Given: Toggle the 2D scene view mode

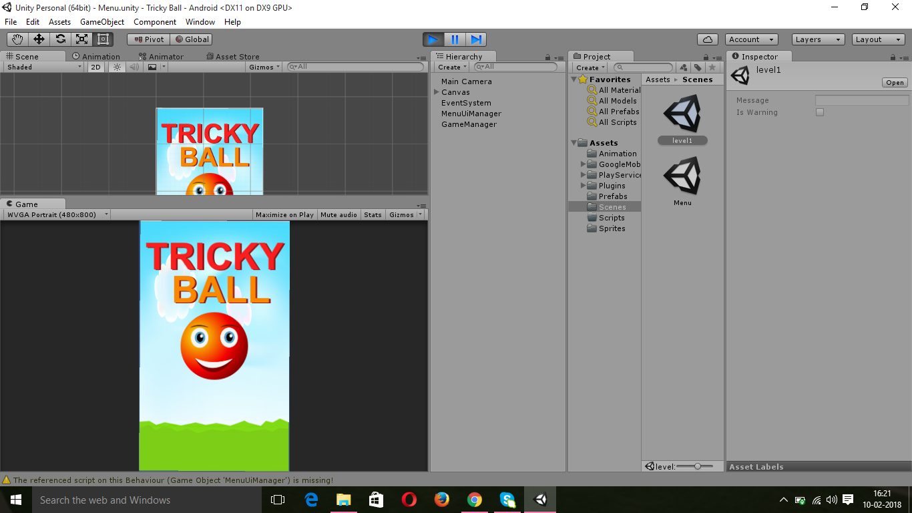Looking at the screenshot, I should pyautogui.click(x=96, y=67).
